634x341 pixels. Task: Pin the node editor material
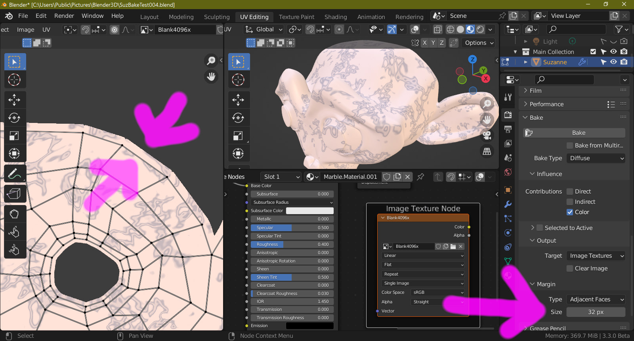click(420, 177)
